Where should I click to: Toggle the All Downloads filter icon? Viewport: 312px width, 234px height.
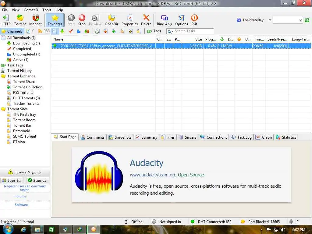tap(55, 31)
